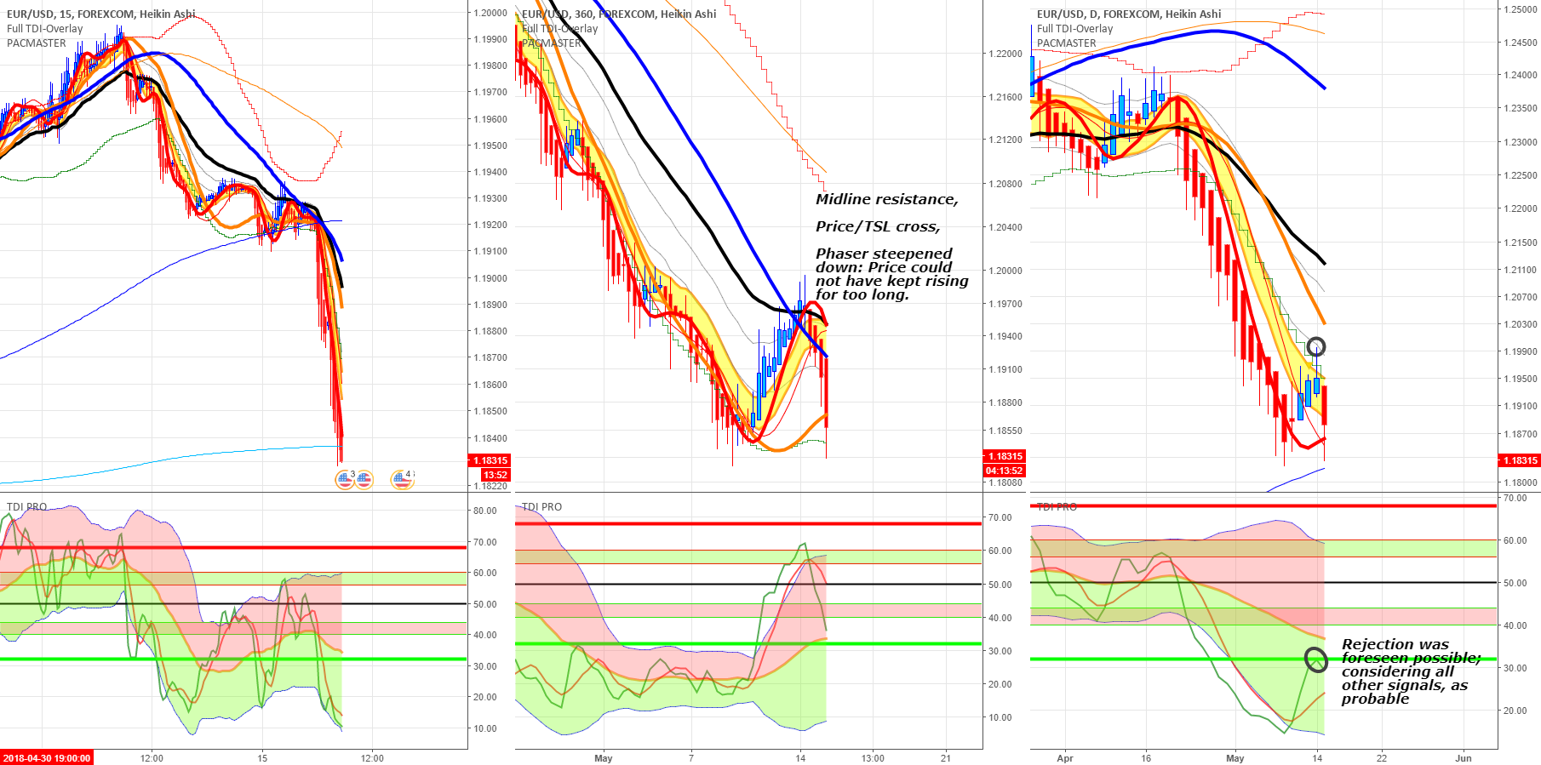This screenshot has width=1541, height=765.
Task: Click the May tick on 360 chart axis
Action: [604, 758]
